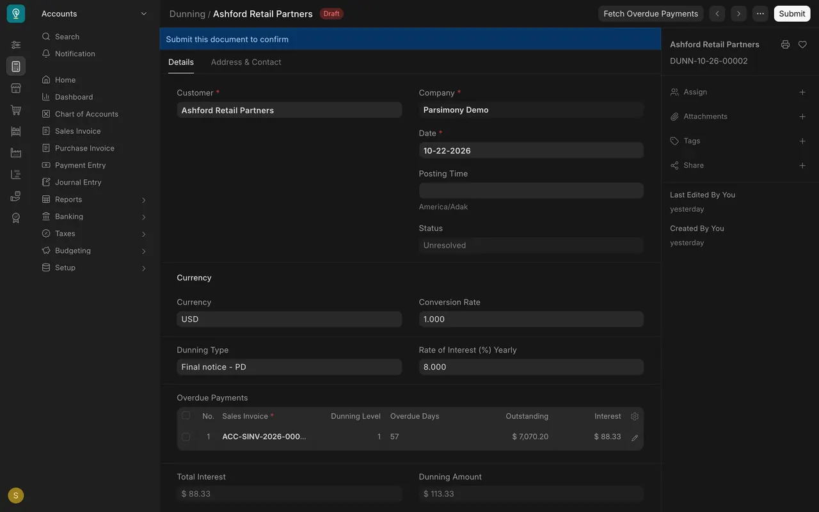Screen dimensions: 819x512
Task: Click the Dunning Type field
Action: click(289, 367)
